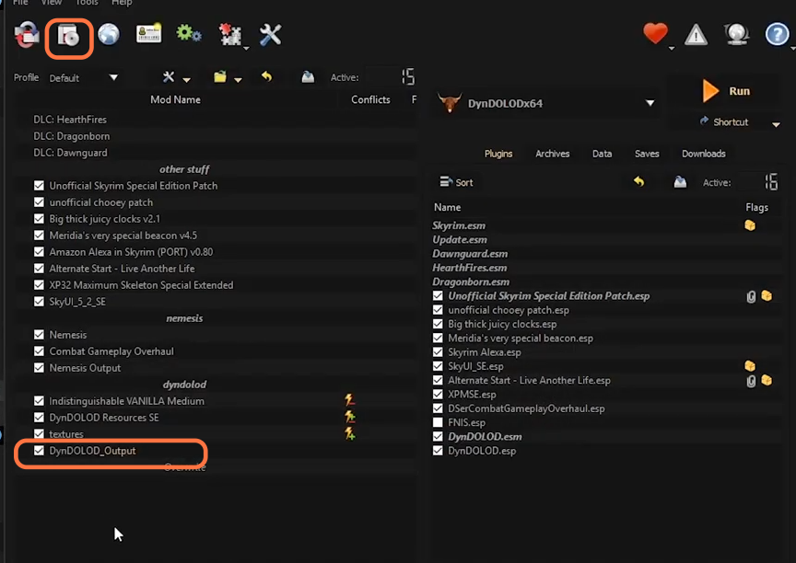Go to the Downloads tab
This screenshot has width=796, height=563.
point(704,154)
